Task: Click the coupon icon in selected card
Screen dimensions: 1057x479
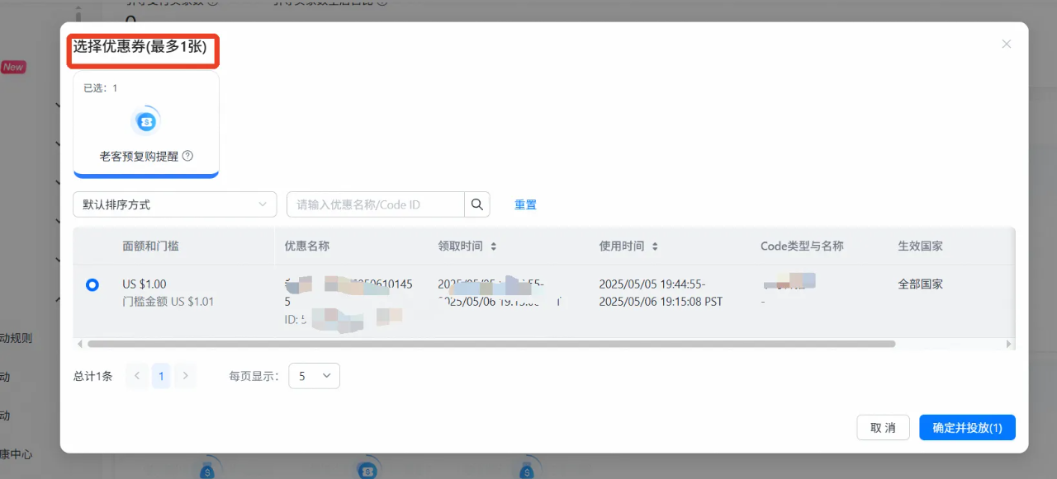Action: point(146,121)
